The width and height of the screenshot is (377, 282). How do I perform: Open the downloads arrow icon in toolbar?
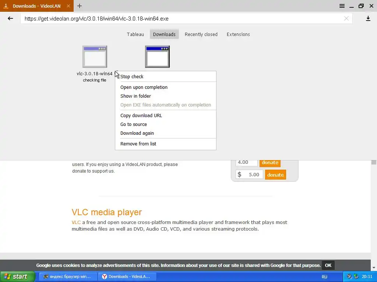tap(368, 19)
